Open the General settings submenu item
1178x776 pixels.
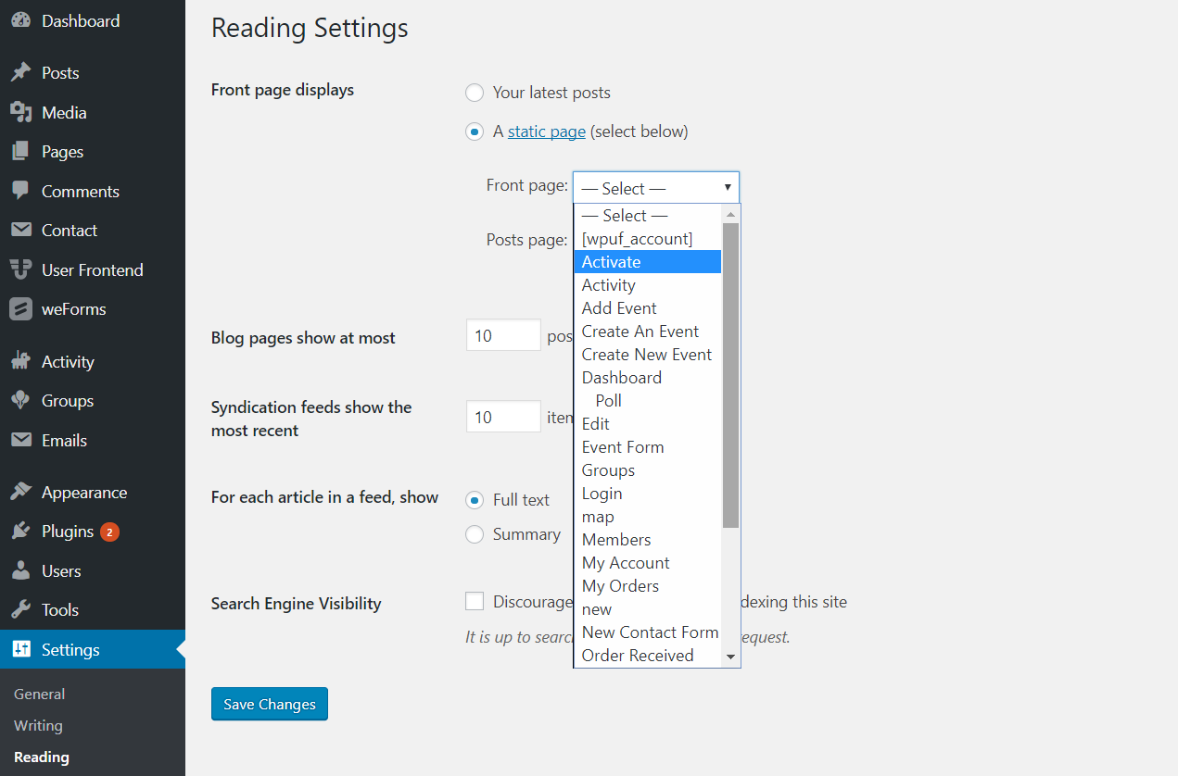(39, 694)
